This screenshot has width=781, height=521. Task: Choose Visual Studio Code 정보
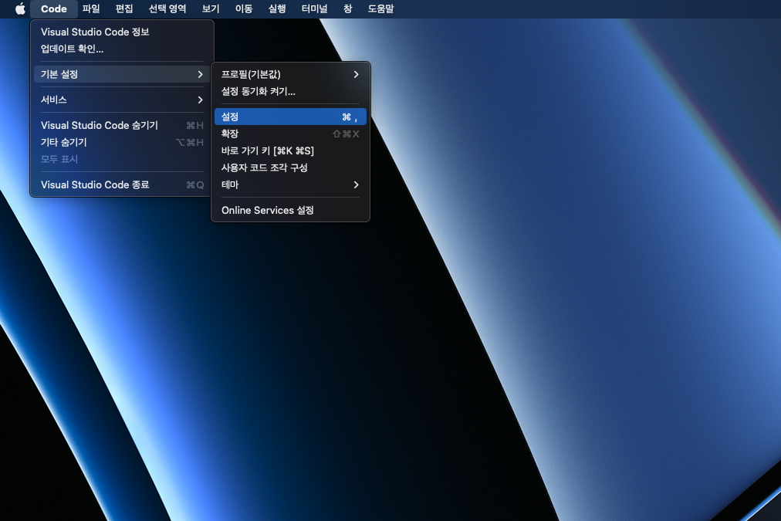(122, 32)
